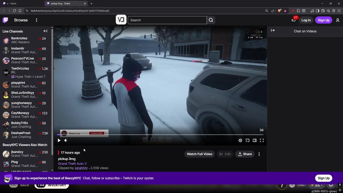
Task: Open the extensions puzzle icon
Action: pos(298,11)
